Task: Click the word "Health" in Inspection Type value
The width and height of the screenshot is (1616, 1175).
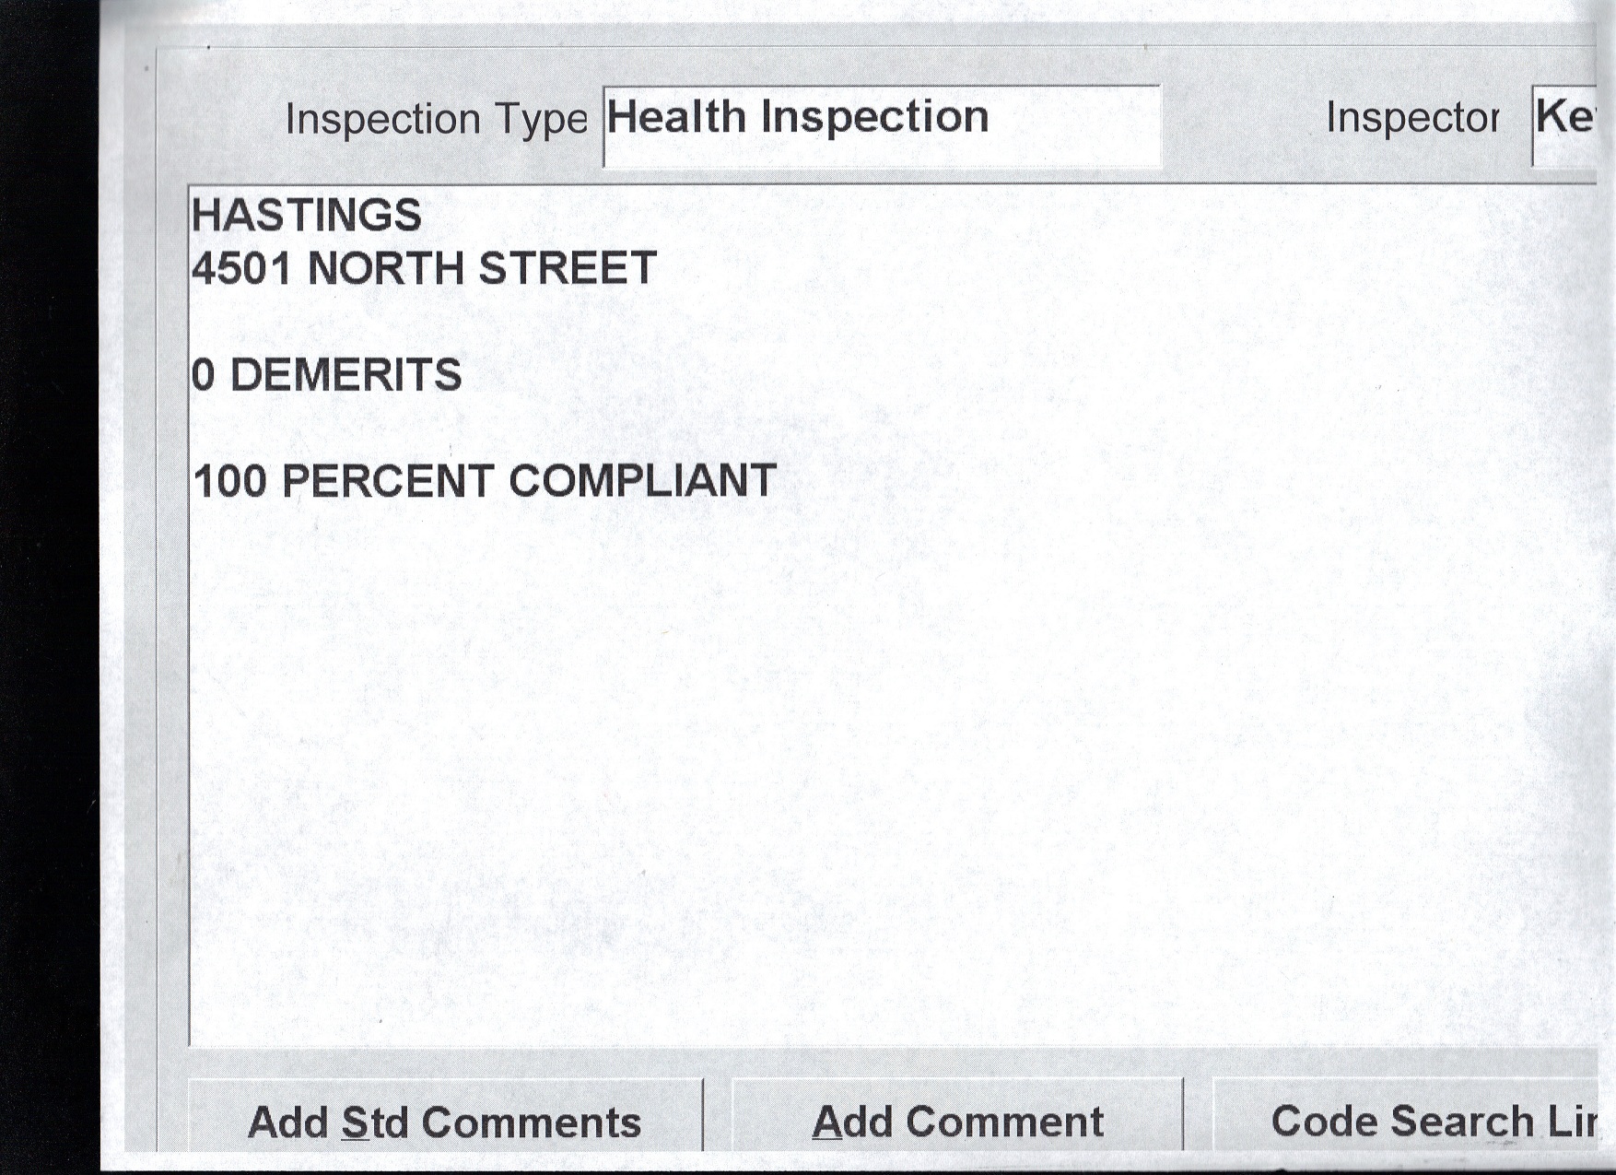Action: (x=675, y=117)
